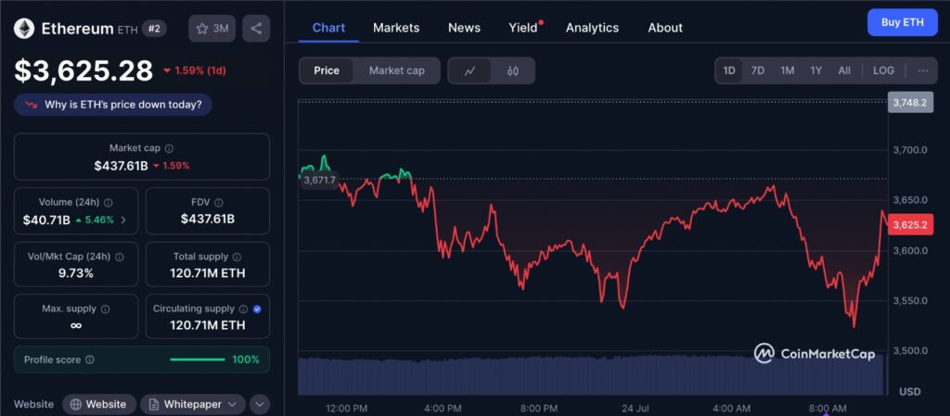
Task: Click the $3,625.28 price text
Action: click(83, 70)
